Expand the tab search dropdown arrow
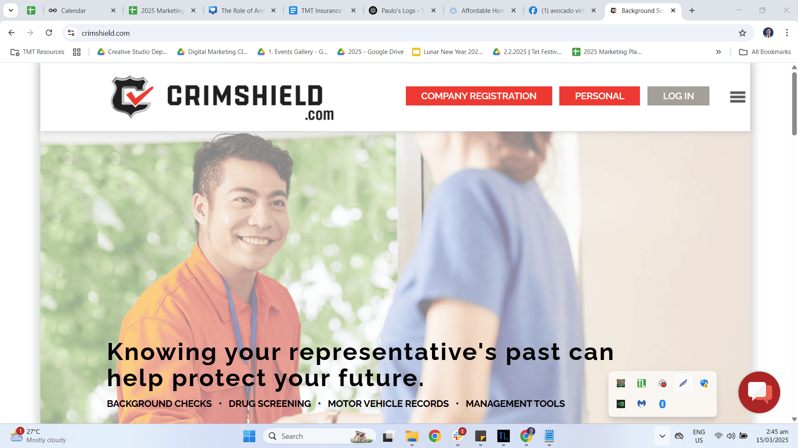Image resolution: width=798 pixels, height=448 pixels. click(10, 10)
